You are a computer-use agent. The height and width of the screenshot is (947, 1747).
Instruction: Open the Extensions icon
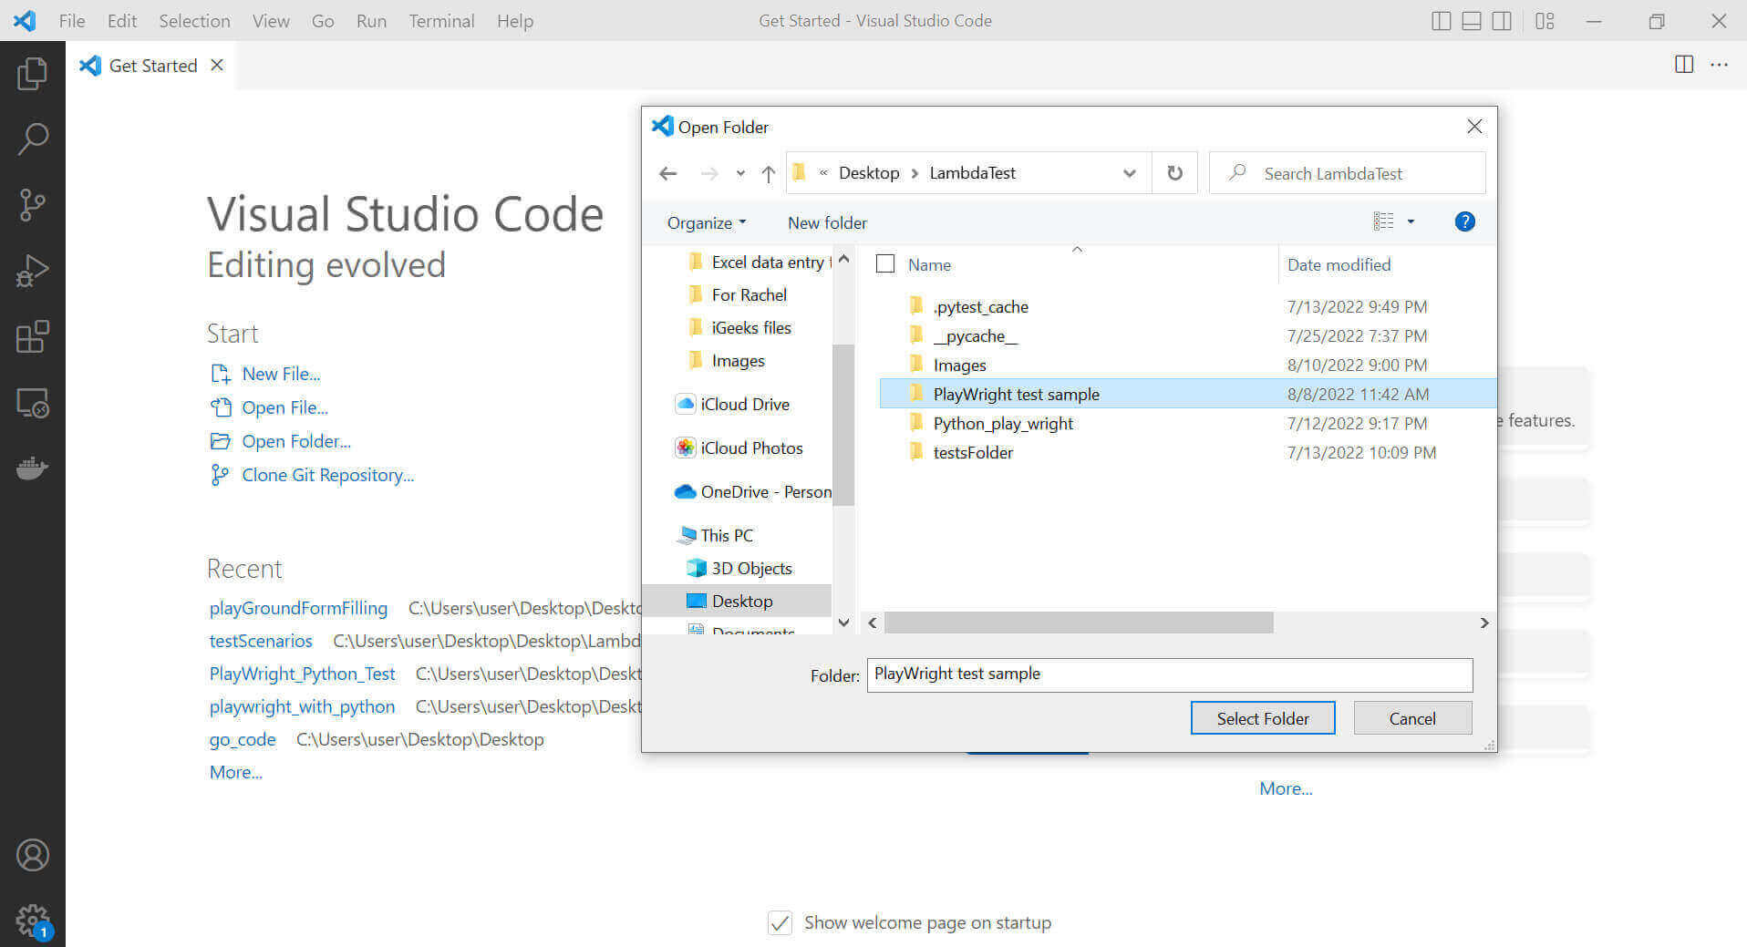[33, 336]
